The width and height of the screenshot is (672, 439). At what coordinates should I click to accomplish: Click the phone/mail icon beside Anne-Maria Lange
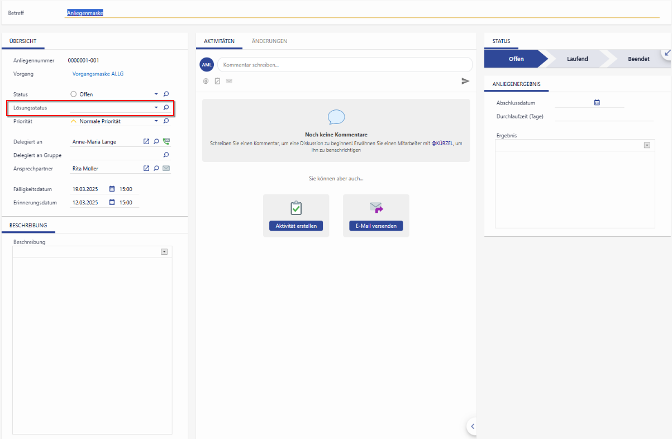[x=166, y=142]
